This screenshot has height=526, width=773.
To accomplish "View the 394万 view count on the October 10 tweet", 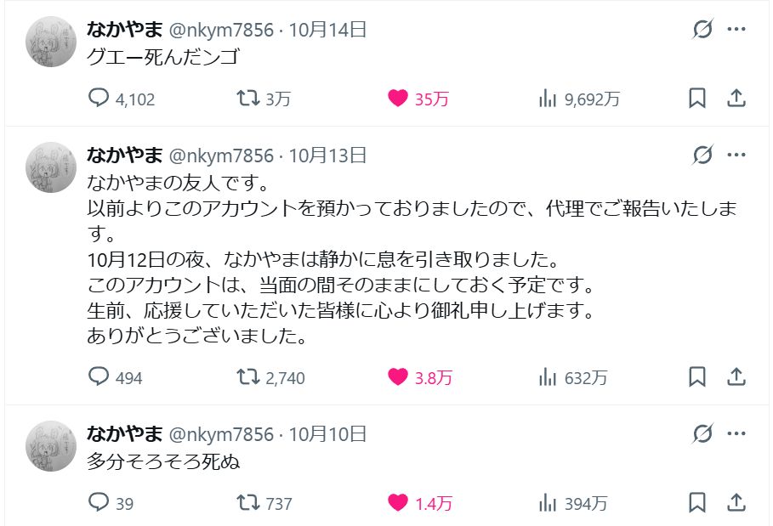I will (573, 503).
